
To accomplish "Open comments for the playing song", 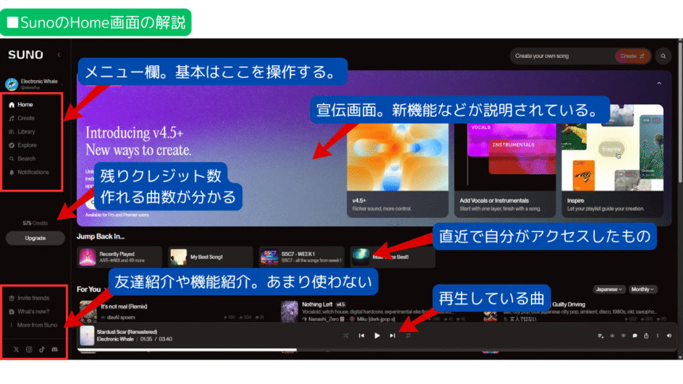I will (635, 336).
